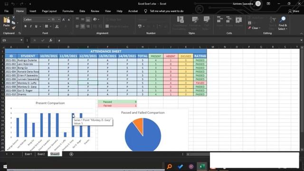
Task: Switch to Page Layout tab
Action: pyautogui.click(x=49, y=11)
